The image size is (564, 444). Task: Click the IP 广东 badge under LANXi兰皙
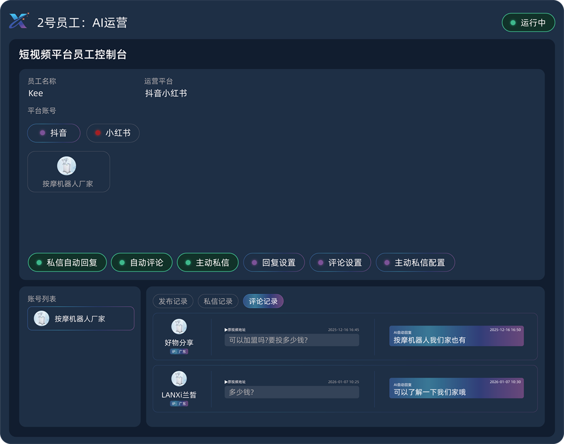[179, 404]
